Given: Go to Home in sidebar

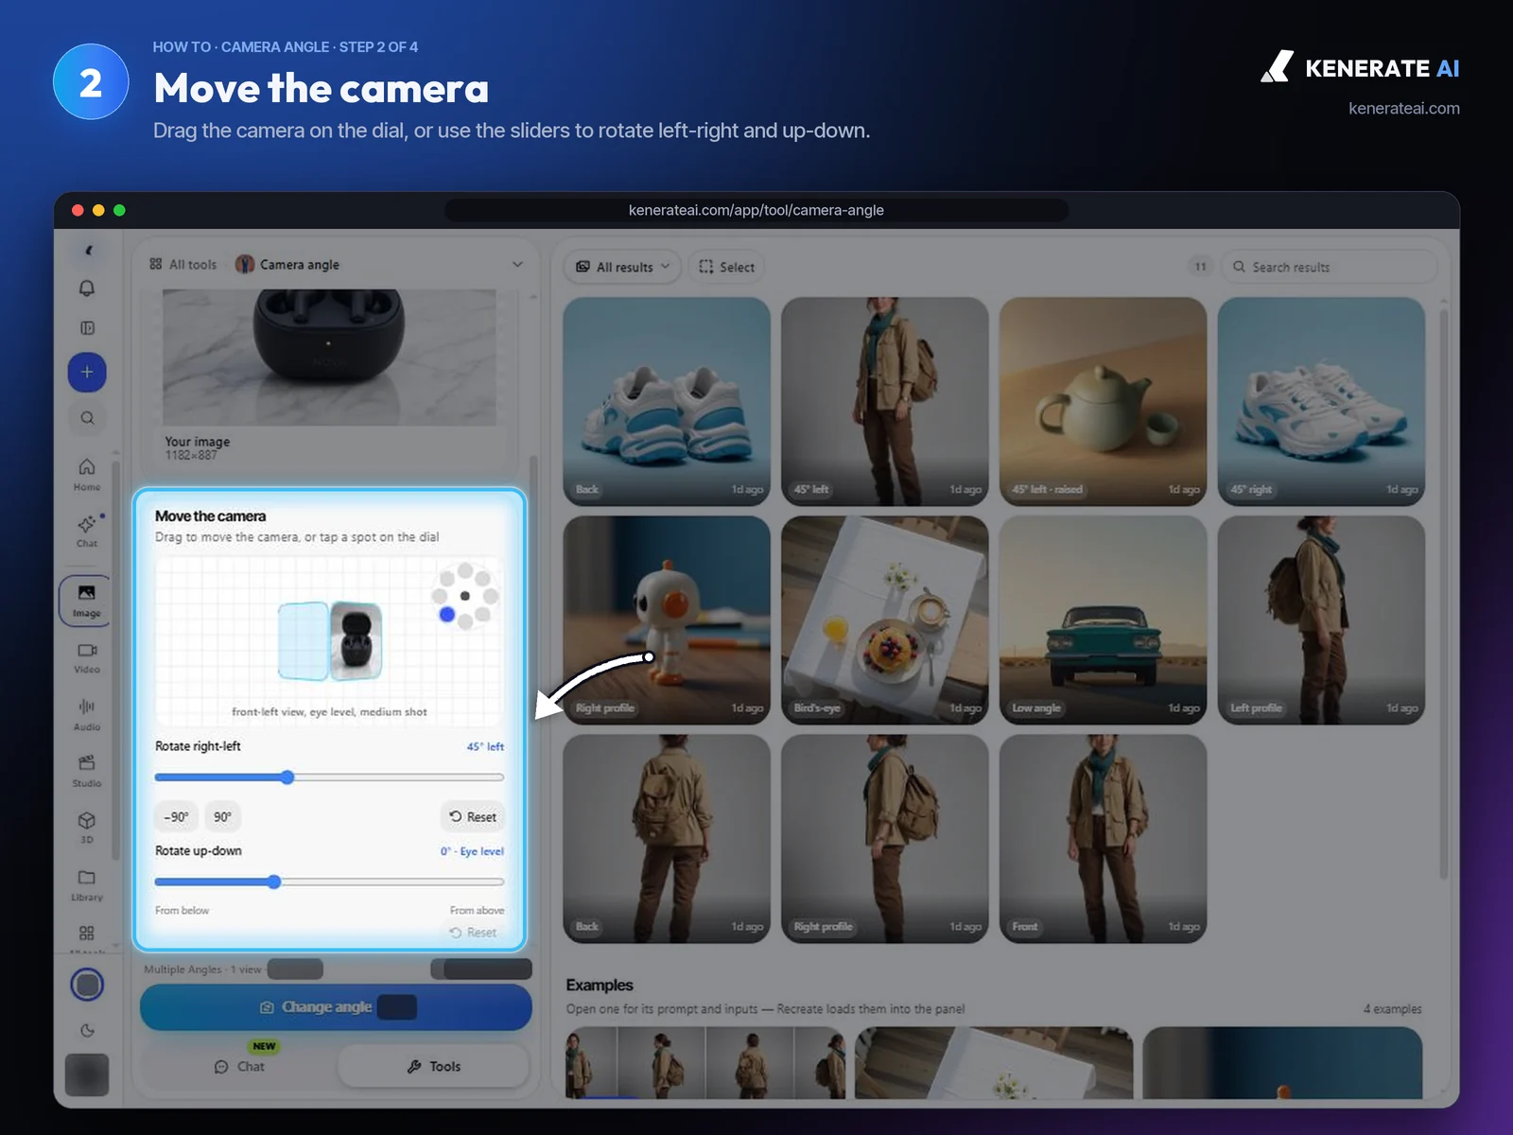Looking at the screenshot, I should click(87, 474).
